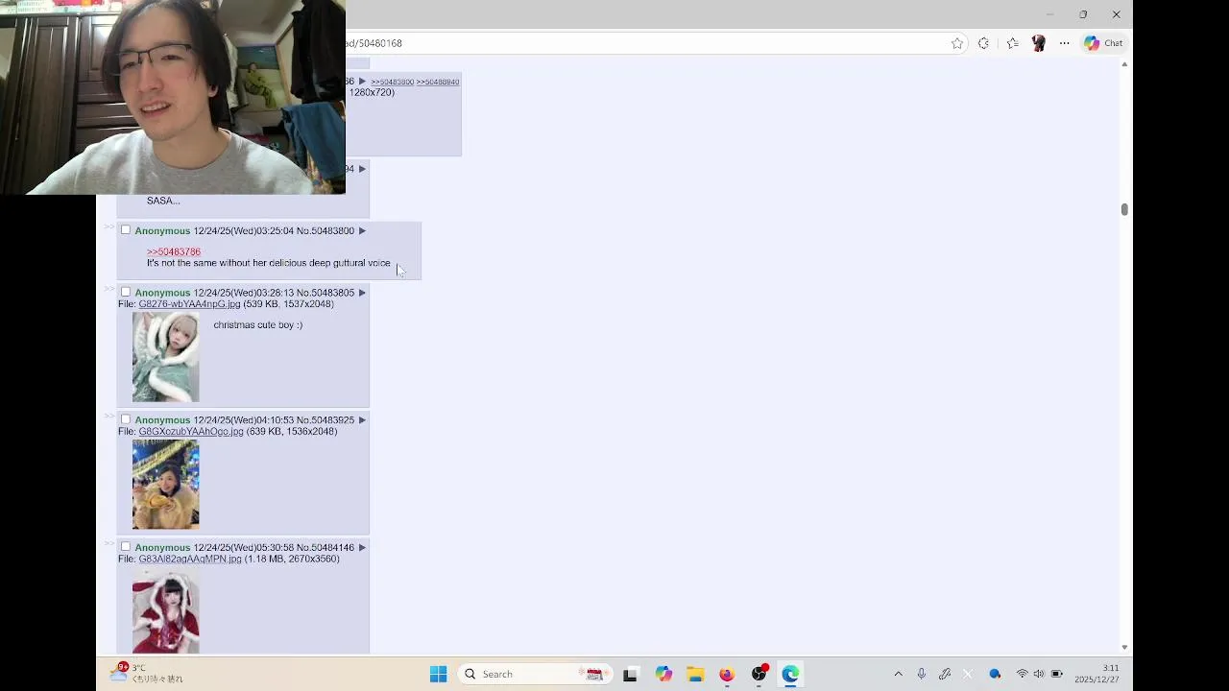
Task: Expand the green hooded outfit thumbnail
Action: click(x=166, y=357)
